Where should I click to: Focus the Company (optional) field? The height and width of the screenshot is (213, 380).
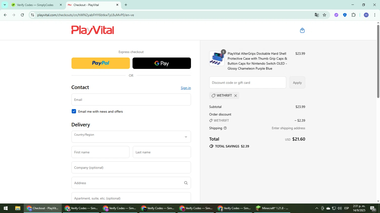[131, 168]
